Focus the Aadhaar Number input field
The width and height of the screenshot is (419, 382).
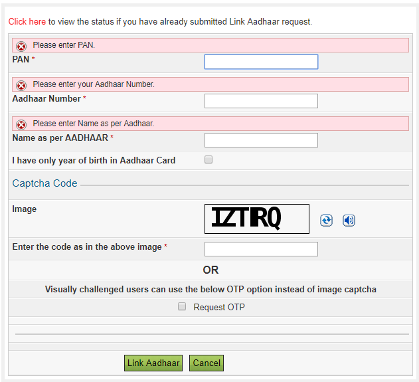pyautogui.click(x=261, y=101)
